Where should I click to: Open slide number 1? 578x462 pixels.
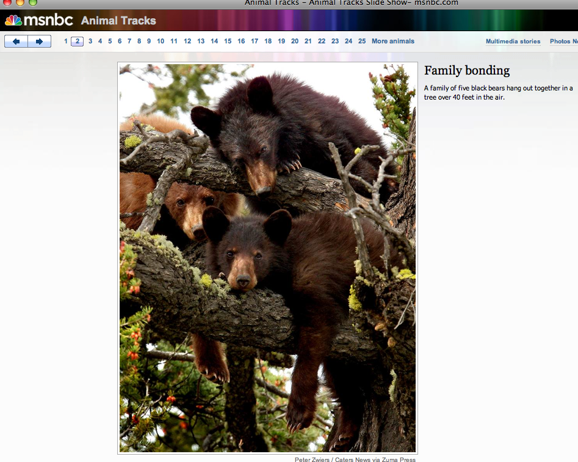pyautogui.click(x=66, y=42)
